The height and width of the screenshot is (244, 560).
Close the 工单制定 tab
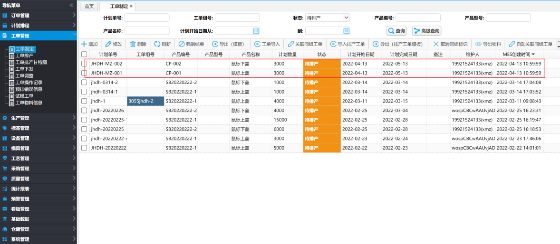pos(131,7)
